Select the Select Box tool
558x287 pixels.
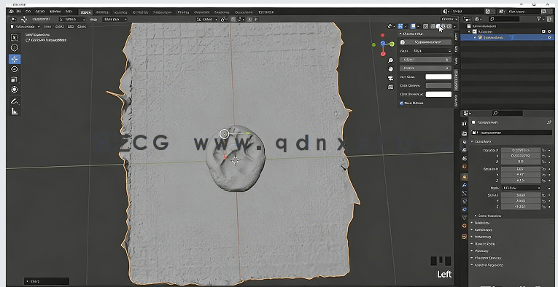[15, 37]
